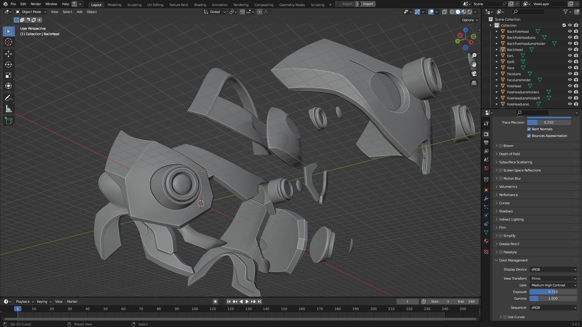Switch to solid viewport shading
The height and width of the screenshot is (327, 582).
(458, 12)
